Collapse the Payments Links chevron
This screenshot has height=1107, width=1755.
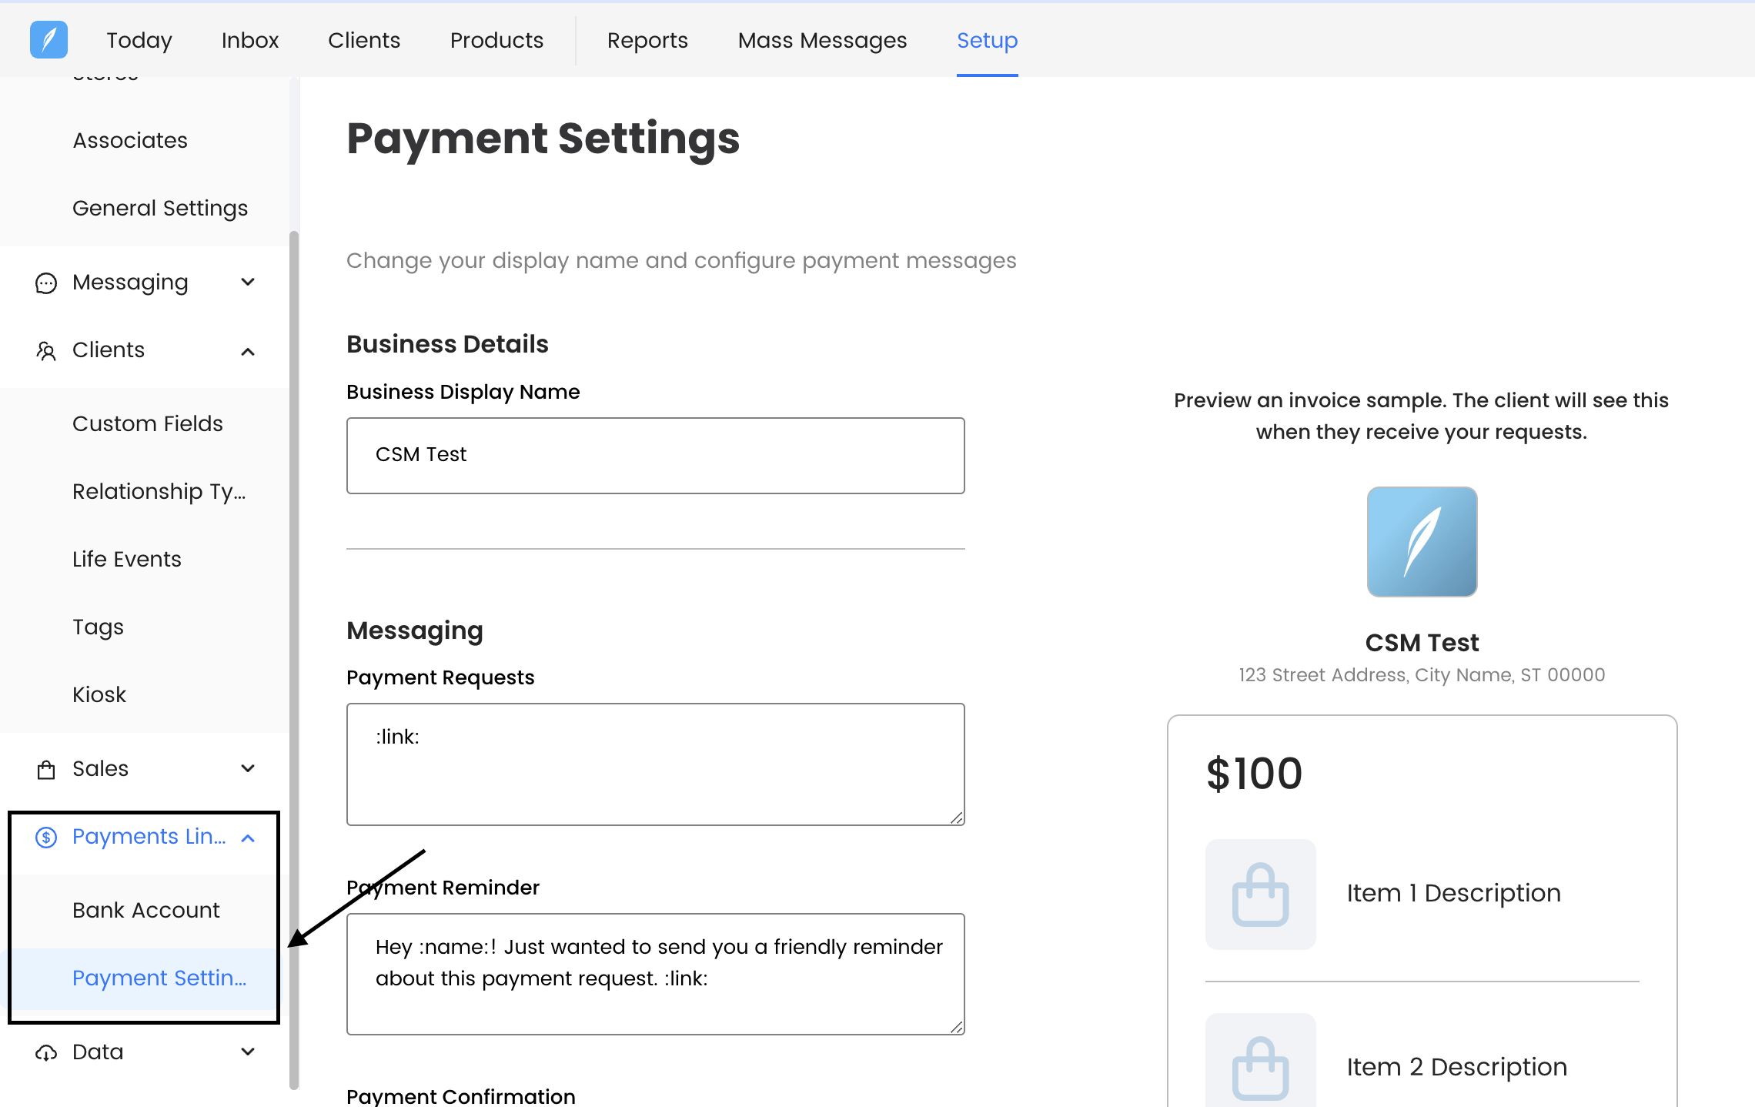click(248, 838)
